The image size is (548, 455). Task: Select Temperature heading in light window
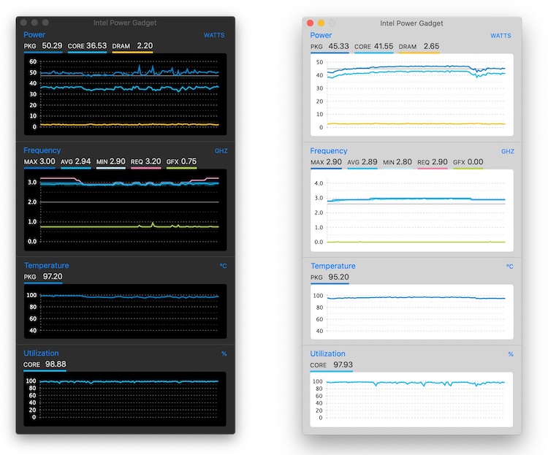[x=333, y=267]
